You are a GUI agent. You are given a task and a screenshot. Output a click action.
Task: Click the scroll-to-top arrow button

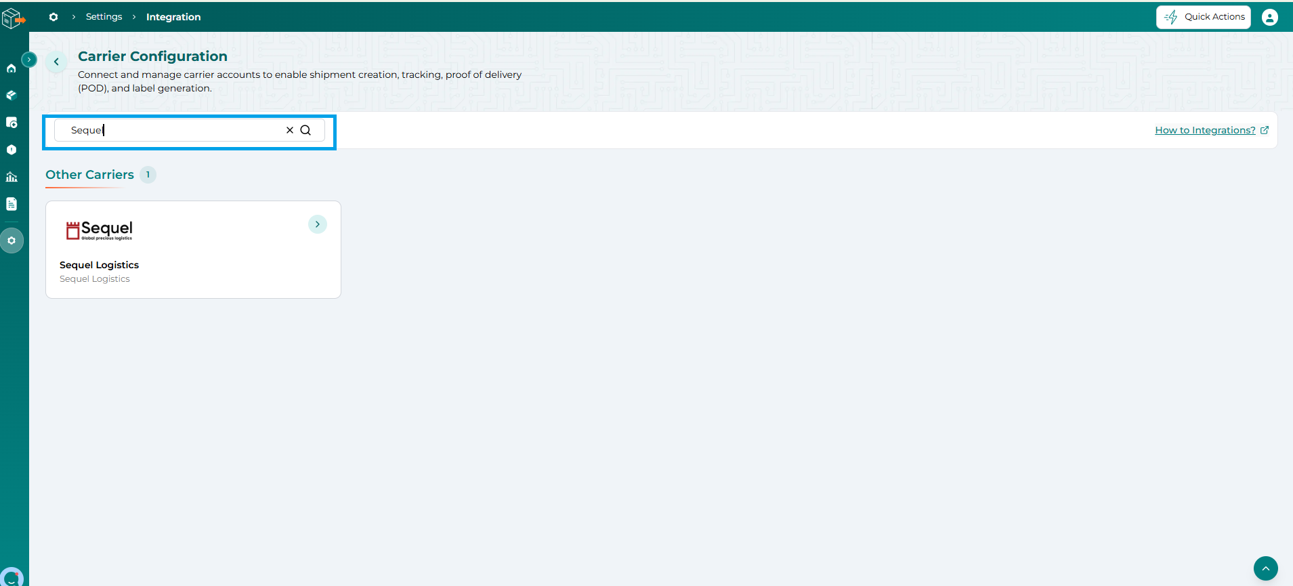coord(1266,568)
